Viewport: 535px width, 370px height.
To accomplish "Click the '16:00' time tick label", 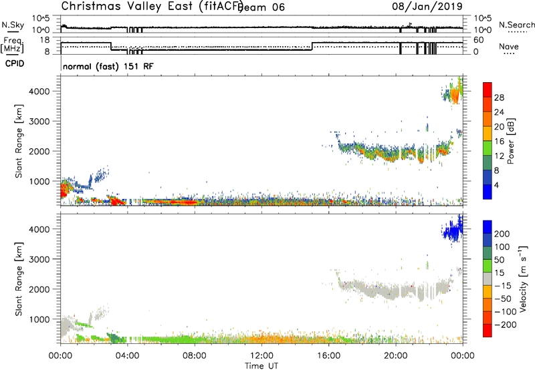I will pyautogui.click(x=328, y=356).
